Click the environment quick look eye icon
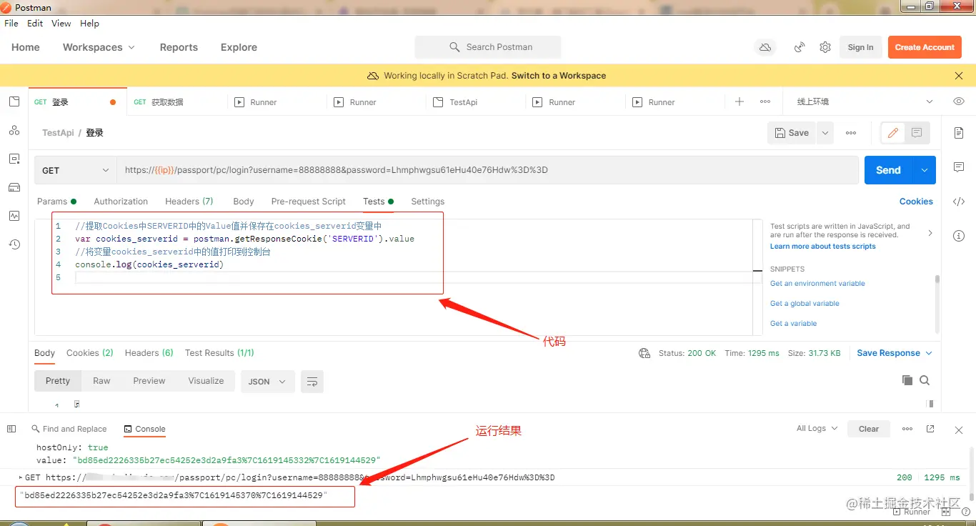 coord(959,101)
